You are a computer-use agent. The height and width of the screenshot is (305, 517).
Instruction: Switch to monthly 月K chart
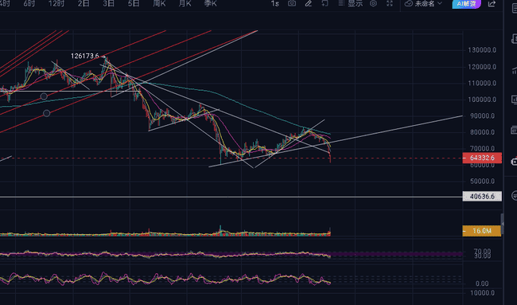coord(185,4)
